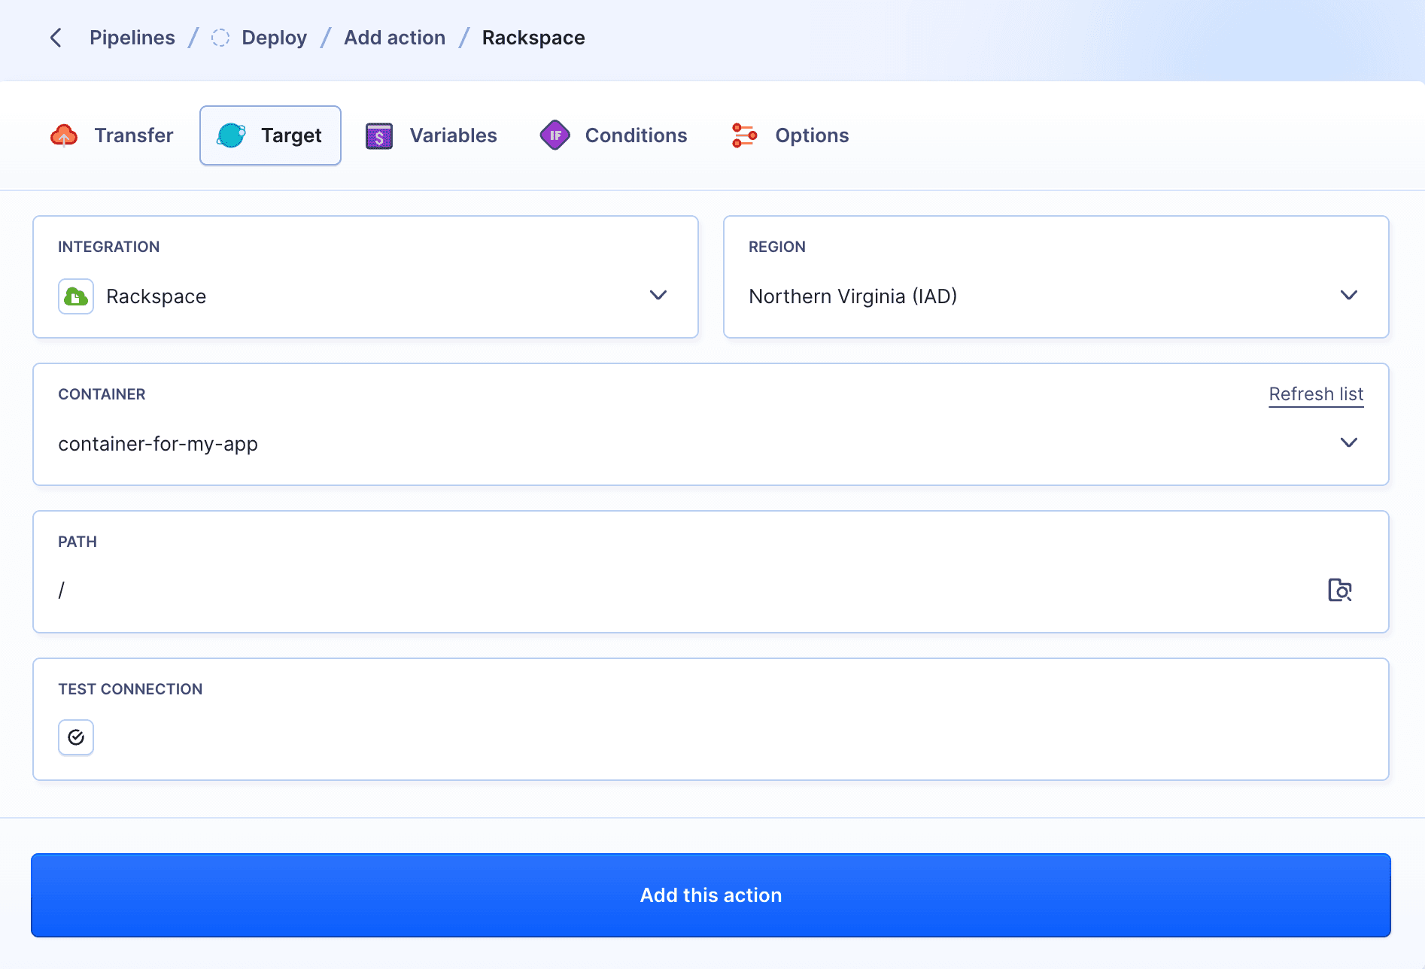
Task: Click the Rackspace integration cloud icon
Action: 75,296
